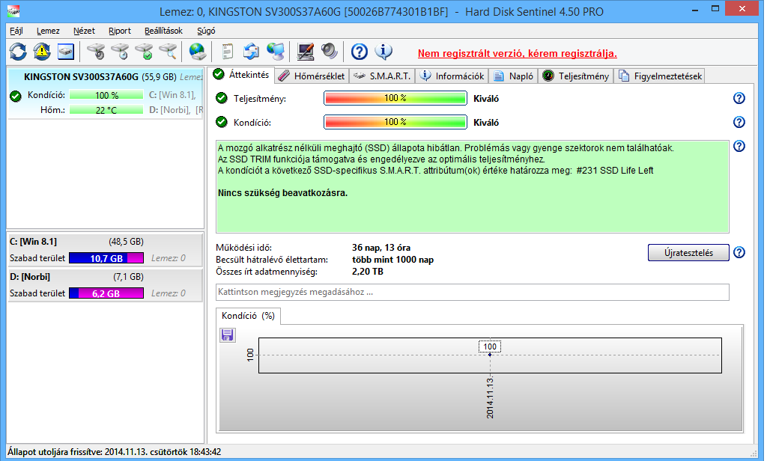Click the Kondíció 100 % gradient bar in overview
Viewport: 767px width, 461px height.
coord(395,122)
